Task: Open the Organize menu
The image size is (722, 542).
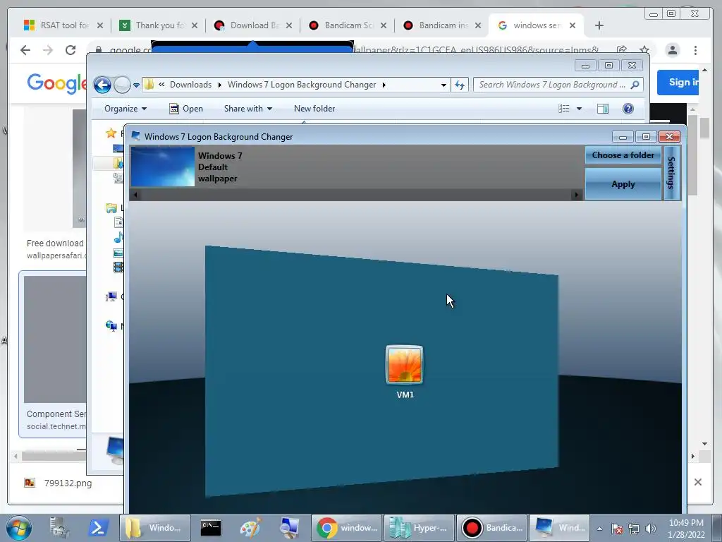Action: (x=126, y=109)
